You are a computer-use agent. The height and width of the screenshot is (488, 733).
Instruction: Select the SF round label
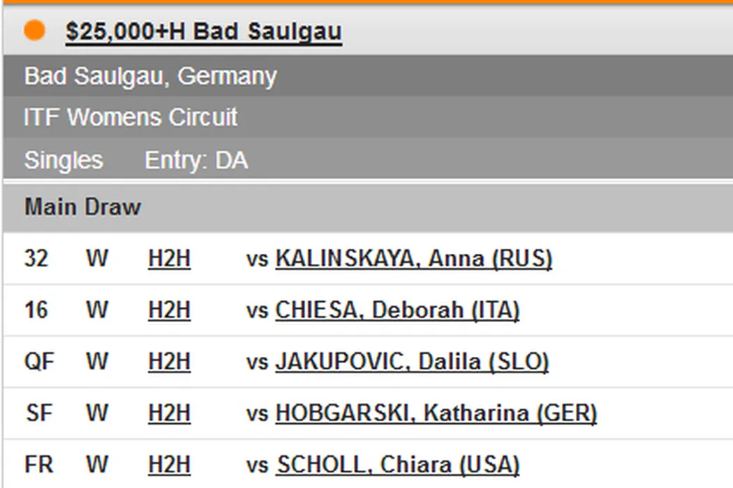tap(39, 413)
